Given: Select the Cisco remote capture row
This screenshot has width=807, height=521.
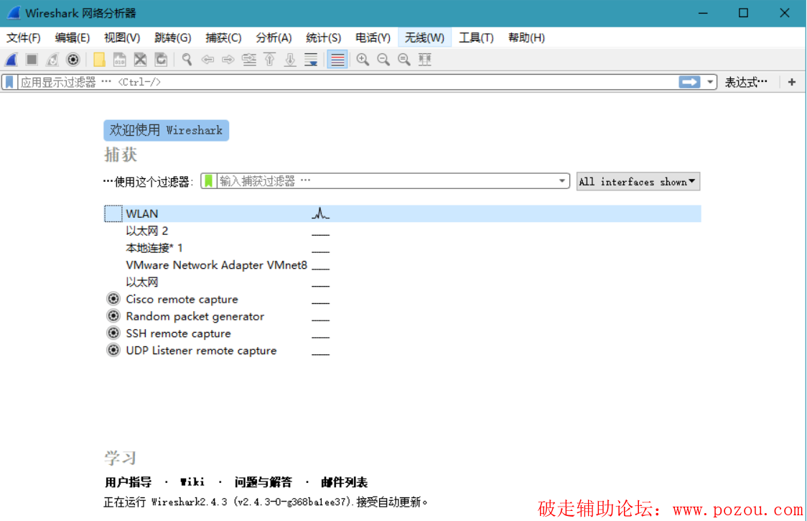Looking at the screenshot, I should (403, 299).
